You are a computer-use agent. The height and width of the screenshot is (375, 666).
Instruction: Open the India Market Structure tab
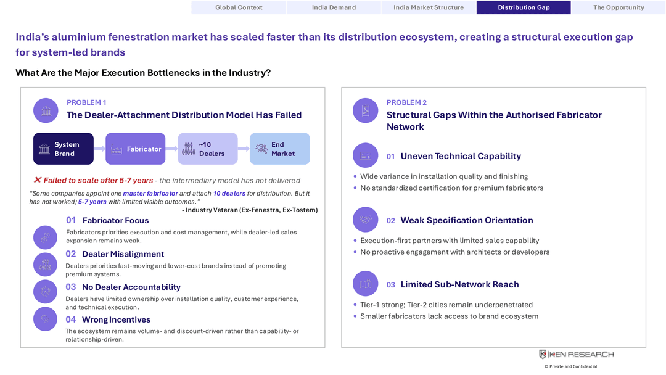[429, 7]
